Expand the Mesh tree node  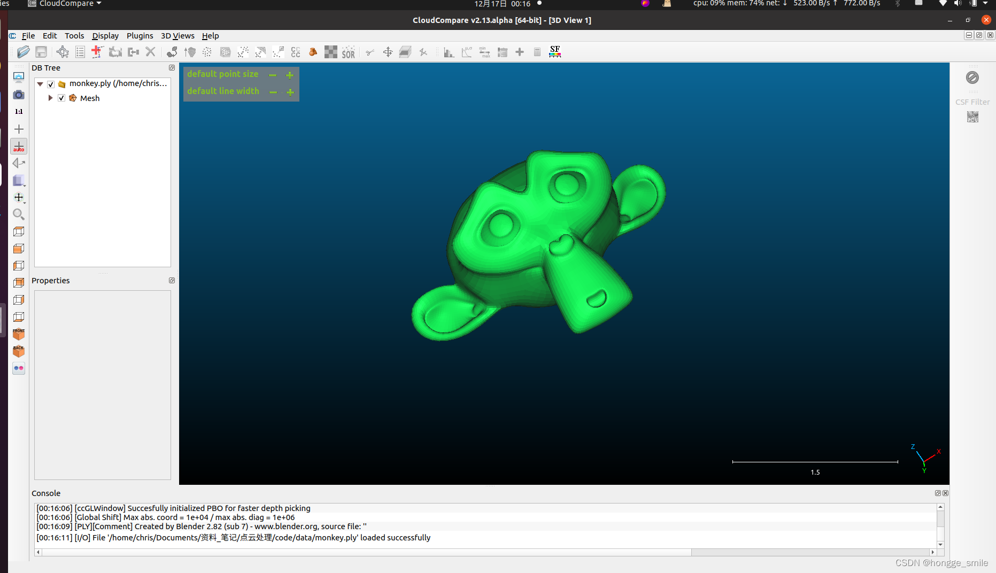(51, 98)
